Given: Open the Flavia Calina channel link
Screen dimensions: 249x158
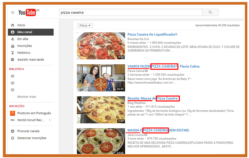Looking at the screenshot, I should 136,71.
